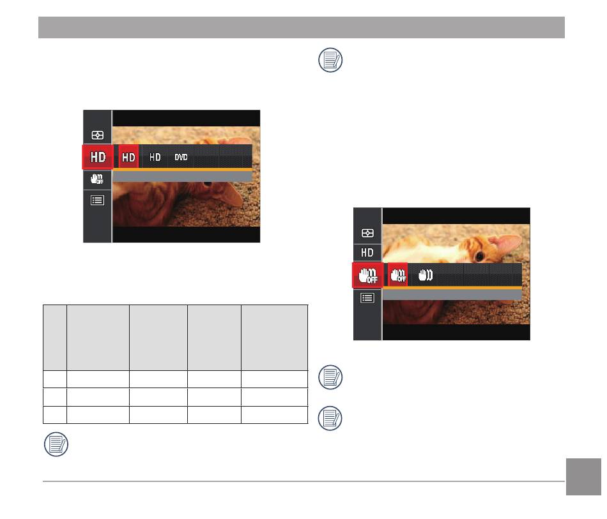Enable stabilization ON hand icon

[x=426, y=275]
